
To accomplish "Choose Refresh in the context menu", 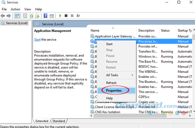I will pyautogui.click(x=116, y=83).
